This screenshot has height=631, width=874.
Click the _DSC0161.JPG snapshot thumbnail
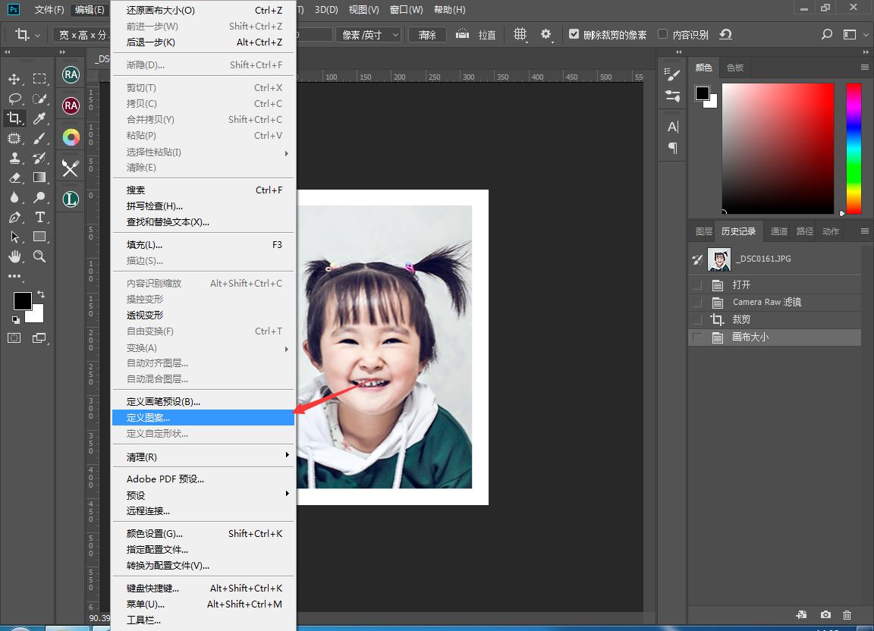click(719, 259)
